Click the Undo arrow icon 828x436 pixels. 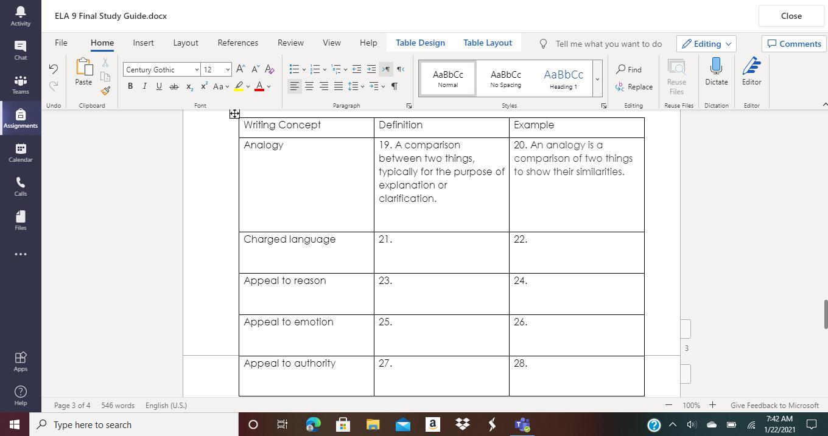click(x=54, y=69)
